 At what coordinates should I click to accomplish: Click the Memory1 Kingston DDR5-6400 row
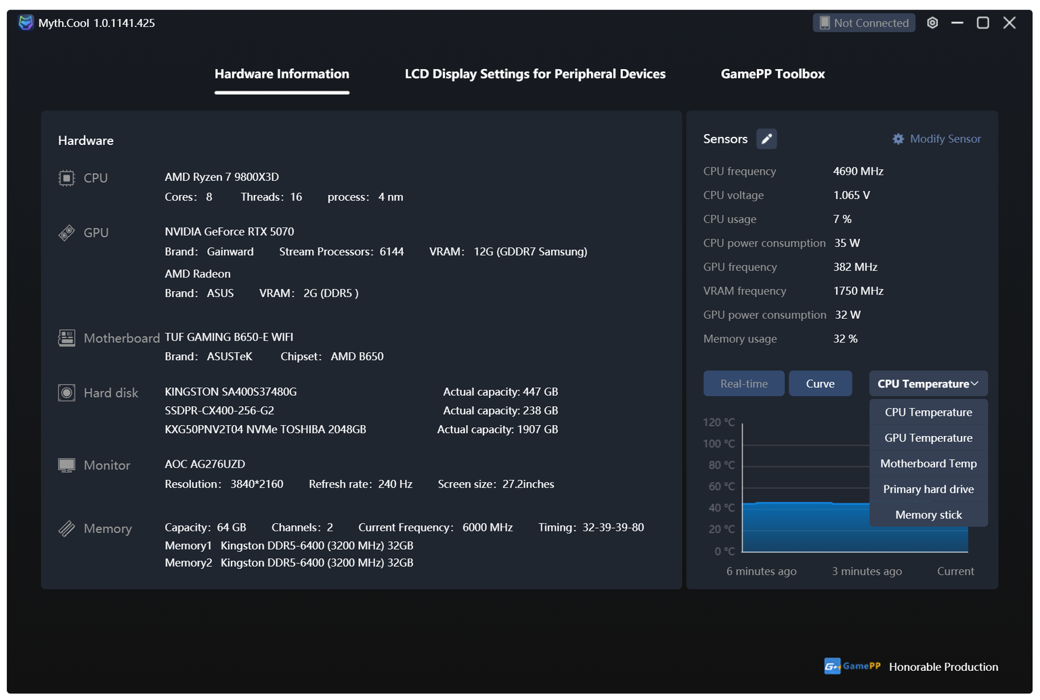point(289,546)
